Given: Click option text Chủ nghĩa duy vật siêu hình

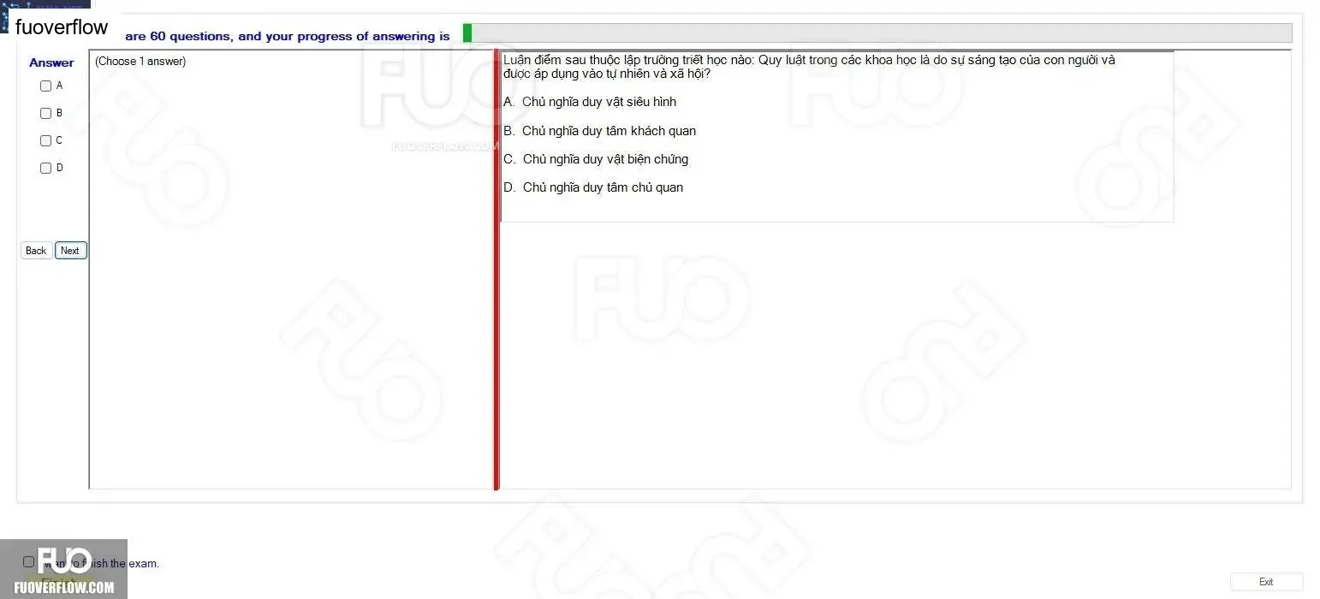Looking at the screenshot, I should point(599,102).
